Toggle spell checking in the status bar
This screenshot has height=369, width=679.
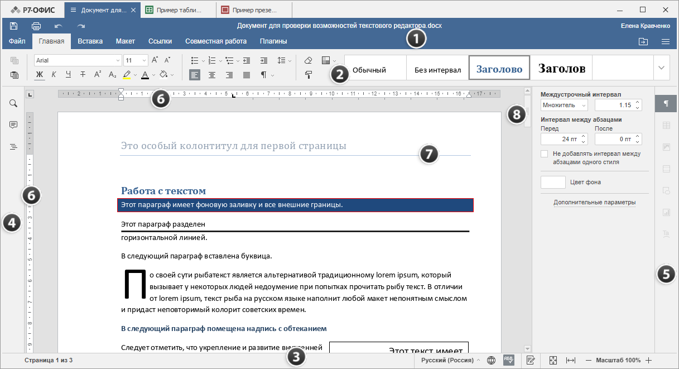(508, 361)
